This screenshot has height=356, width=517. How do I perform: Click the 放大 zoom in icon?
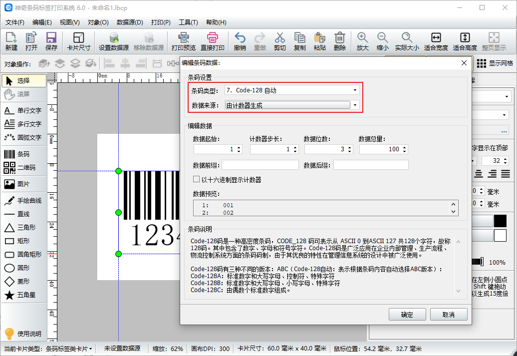363,41
